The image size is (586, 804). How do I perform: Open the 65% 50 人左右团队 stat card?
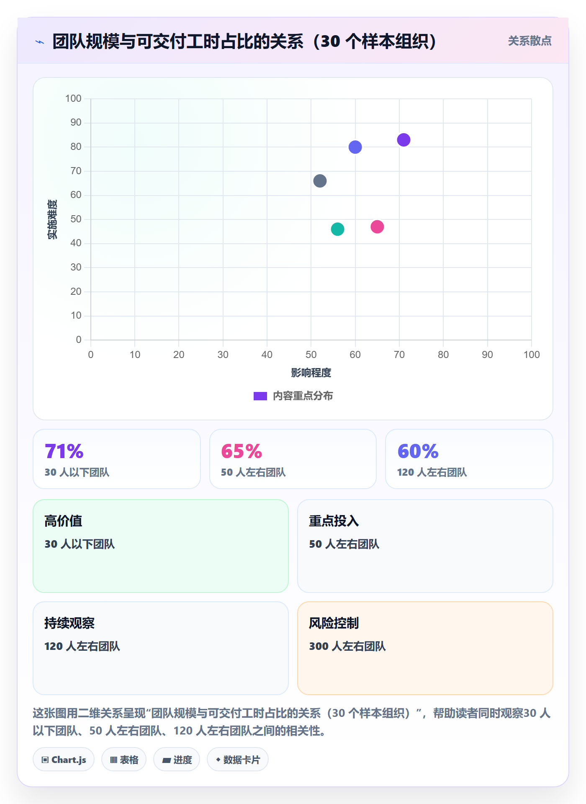pyautogui.click(x=293, y=459)
